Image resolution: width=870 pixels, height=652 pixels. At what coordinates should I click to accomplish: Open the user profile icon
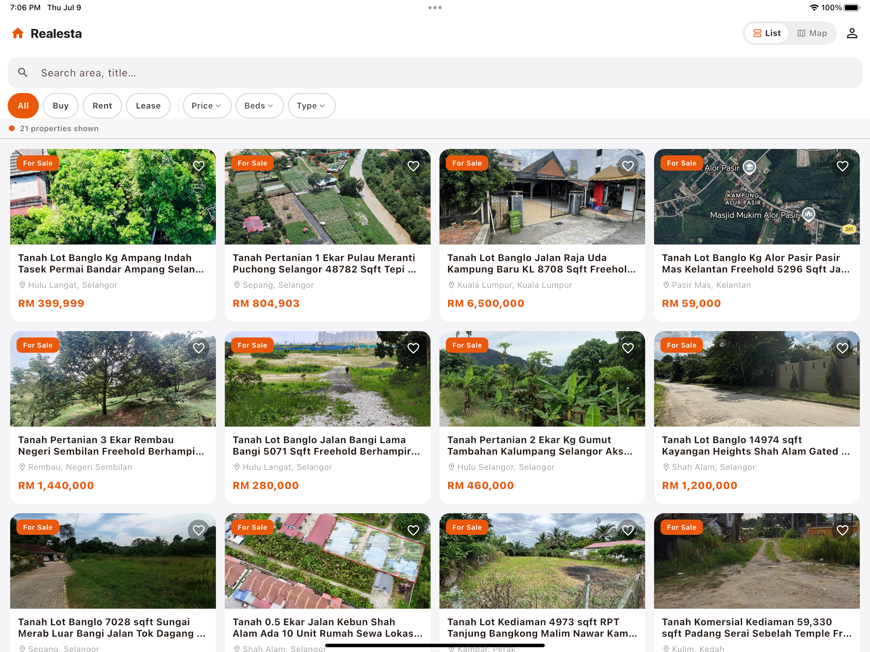click(852, 33)
